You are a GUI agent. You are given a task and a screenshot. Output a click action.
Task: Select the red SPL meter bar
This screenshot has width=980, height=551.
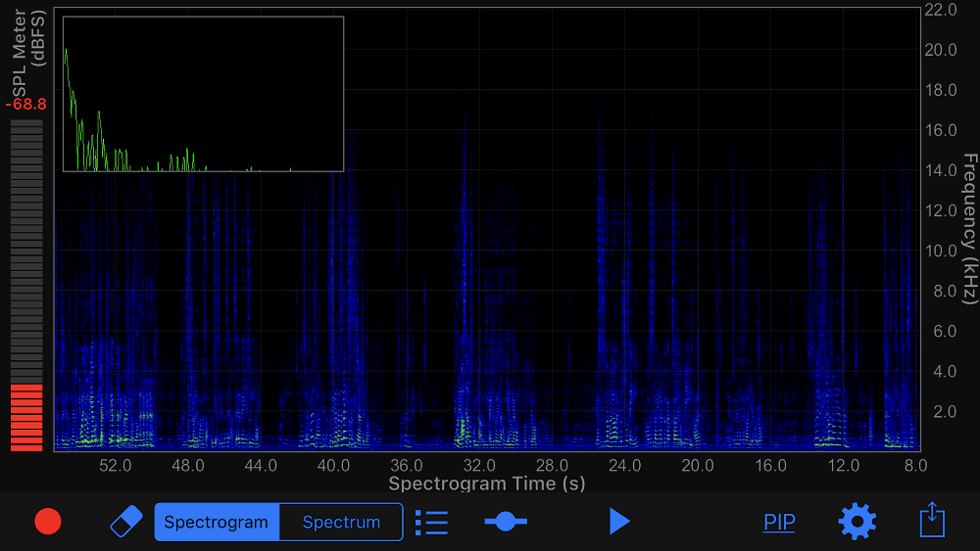(x=26, y=417)
